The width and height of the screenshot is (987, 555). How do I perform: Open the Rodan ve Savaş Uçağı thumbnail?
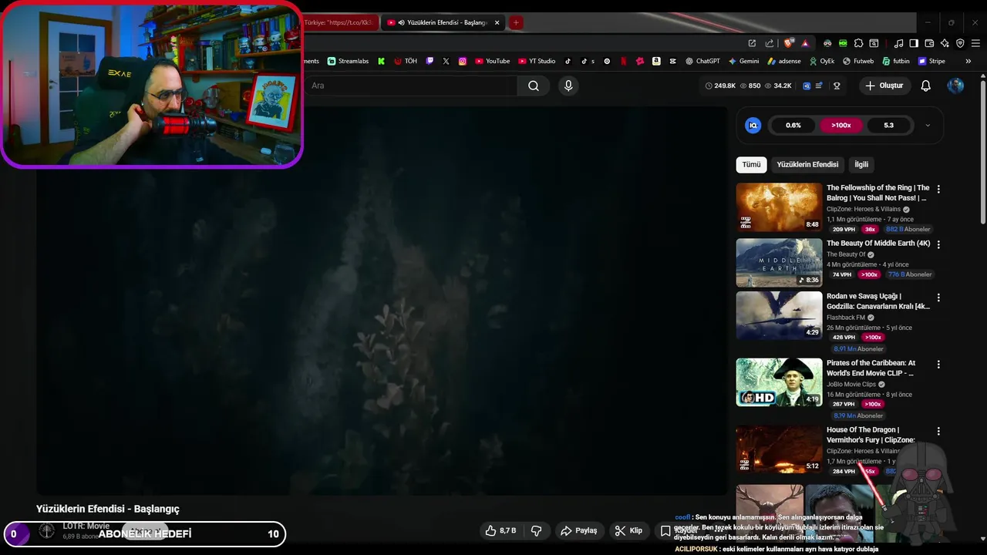pos(779,315)
